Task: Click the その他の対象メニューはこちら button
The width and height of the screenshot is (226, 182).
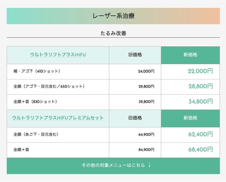Action: tap(113, 166)
